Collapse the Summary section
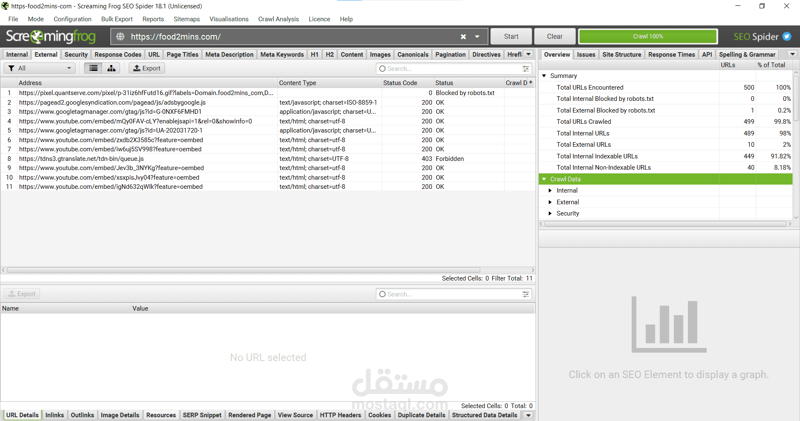The width and height of the screenshot is (800, 421). [x=544, y=76]
